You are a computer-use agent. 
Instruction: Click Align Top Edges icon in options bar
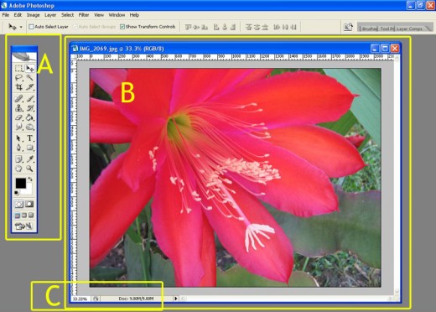188,27
